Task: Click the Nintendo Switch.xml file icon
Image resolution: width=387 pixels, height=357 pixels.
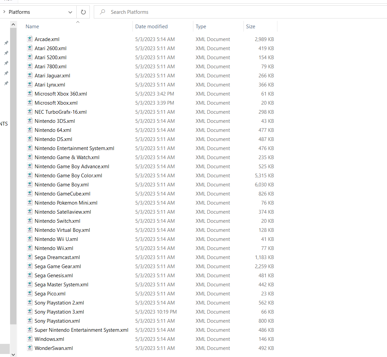Action: (30, 221)
